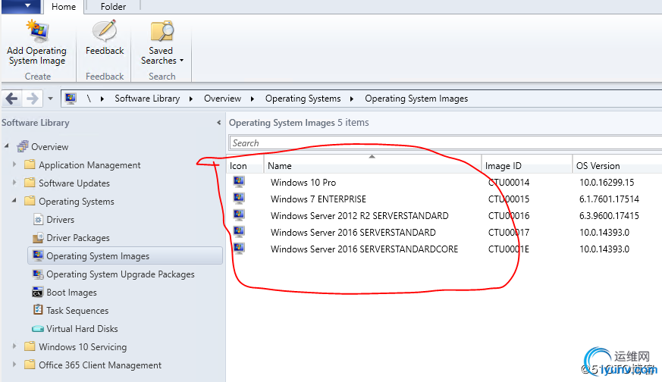Select the Windows 7 ENTERPRISE image name
The width and height of the screenshot is (662, 382).
click(x=318, y=199)
